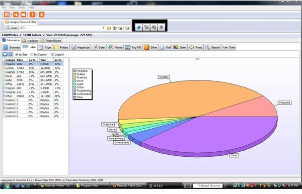
Task: Click the pie chart view icon
Action: click(5, 54)
